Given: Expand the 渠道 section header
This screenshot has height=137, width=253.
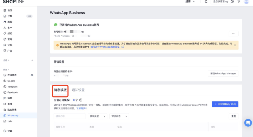Looking at the screenshot, I should (x=6, y=70).
